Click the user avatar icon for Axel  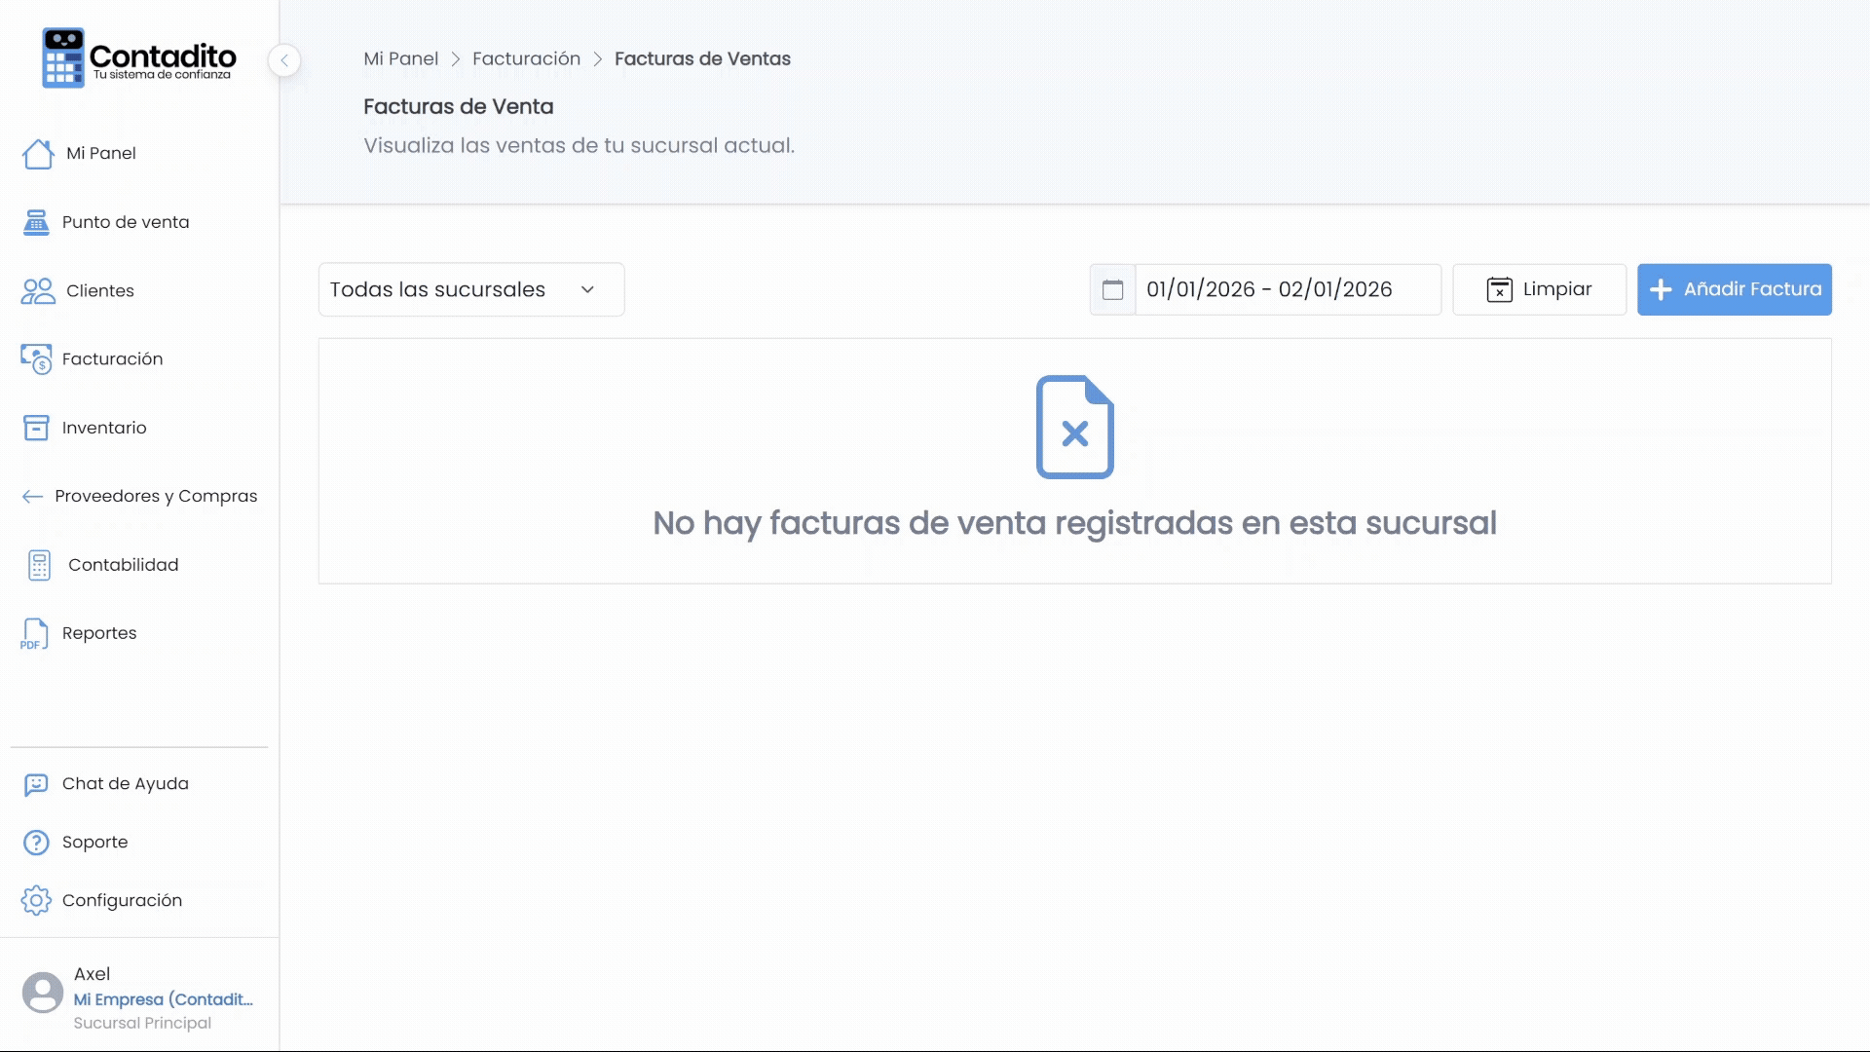pos(43,993)
